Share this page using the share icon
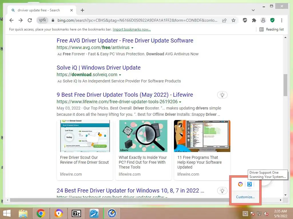The image size is (293, 219). 224,20
